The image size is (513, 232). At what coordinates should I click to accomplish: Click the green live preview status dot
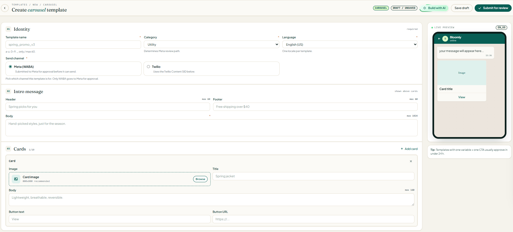click(432, 27)
